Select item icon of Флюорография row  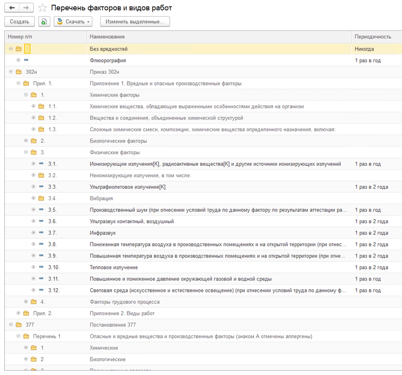pos(26,60)
